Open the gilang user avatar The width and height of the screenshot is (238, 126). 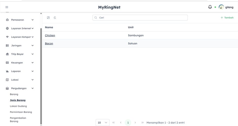coord(221,7)
